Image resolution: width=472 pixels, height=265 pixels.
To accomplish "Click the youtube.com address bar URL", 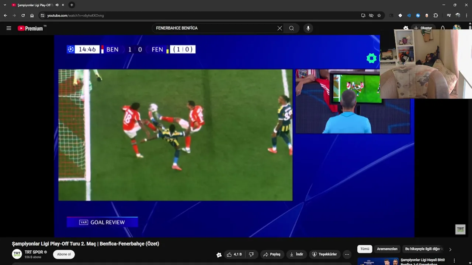I will (x=76, y=15).
